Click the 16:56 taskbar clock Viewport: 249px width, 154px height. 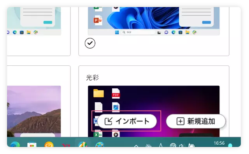click(x=219, y=143)
